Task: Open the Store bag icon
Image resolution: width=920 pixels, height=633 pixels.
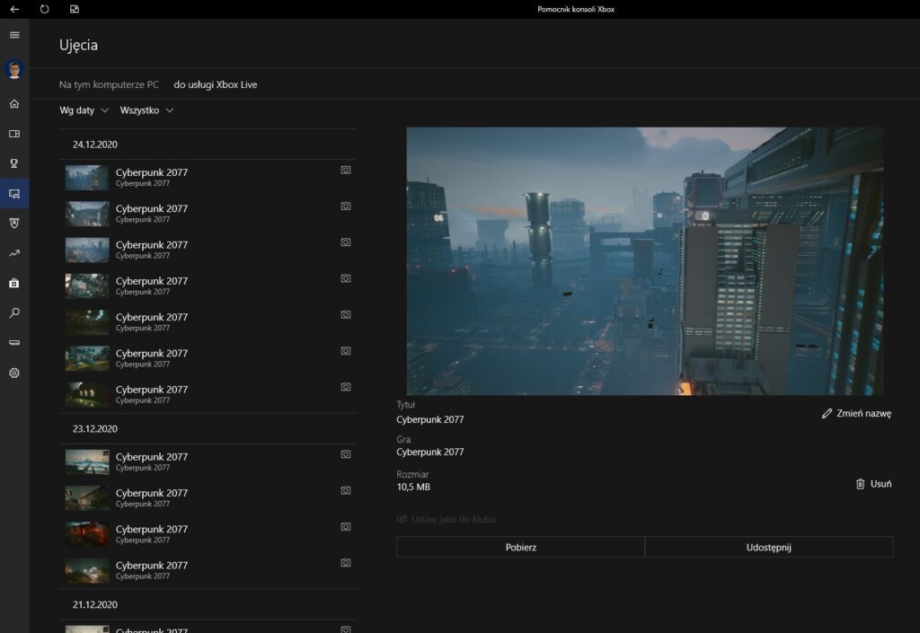Action: click(x=14, y=283)
